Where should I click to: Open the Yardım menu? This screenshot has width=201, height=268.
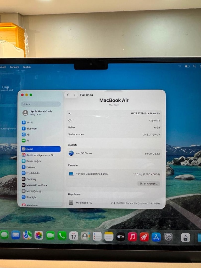click(x=27, y=67)
